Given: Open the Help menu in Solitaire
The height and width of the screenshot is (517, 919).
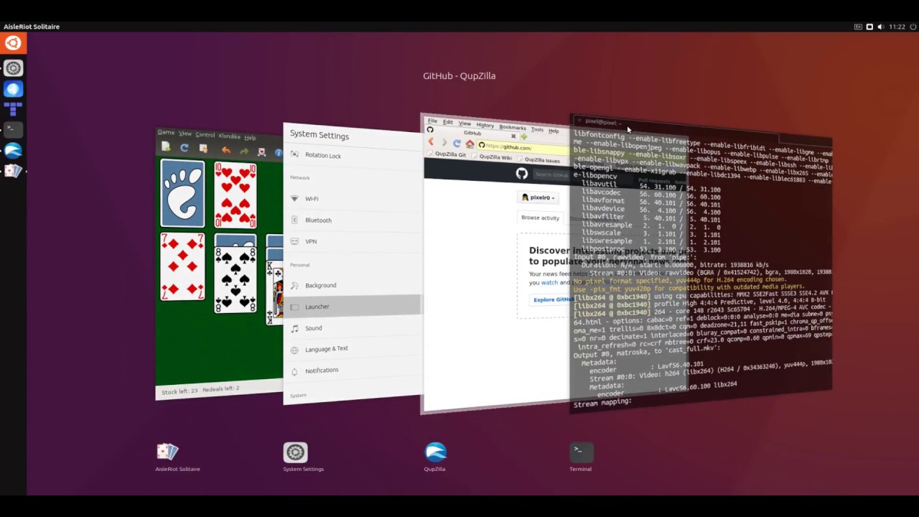Looking at the screenshot, I should point(250,137).
